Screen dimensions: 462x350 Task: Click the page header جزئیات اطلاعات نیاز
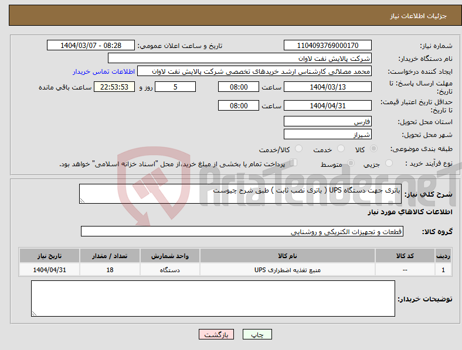click(419, 16)
